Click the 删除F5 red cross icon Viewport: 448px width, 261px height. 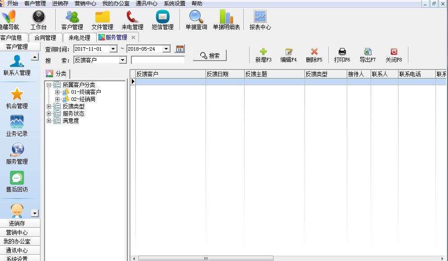tap(314, 52)
